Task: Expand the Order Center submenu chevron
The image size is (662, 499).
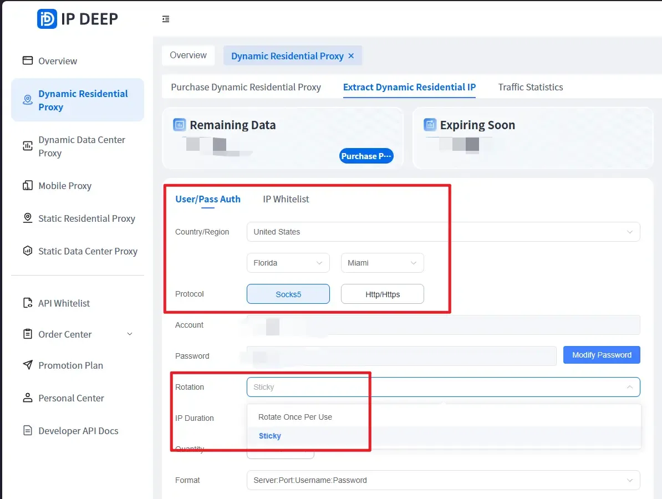Action: point(130,334)
